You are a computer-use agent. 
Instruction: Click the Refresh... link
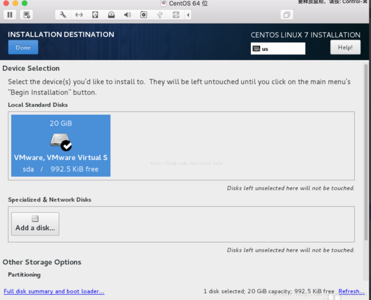pos(351,291)
